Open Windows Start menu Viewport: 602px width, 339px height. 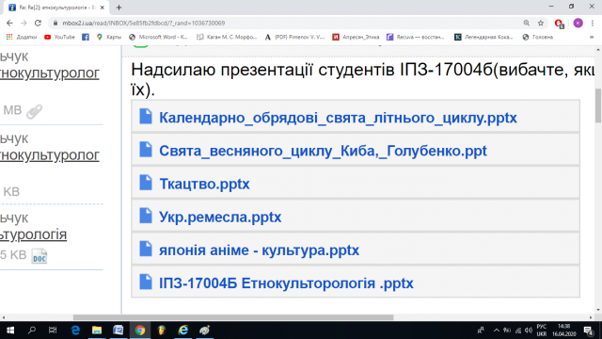[x=10, y=331]
